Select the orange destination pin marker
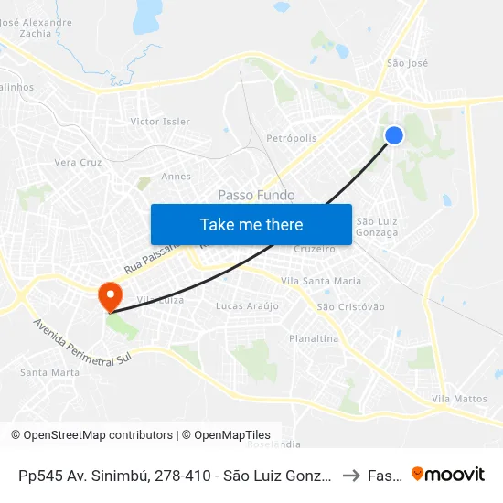Screen dimensions: 503x503 coord(111,297)
